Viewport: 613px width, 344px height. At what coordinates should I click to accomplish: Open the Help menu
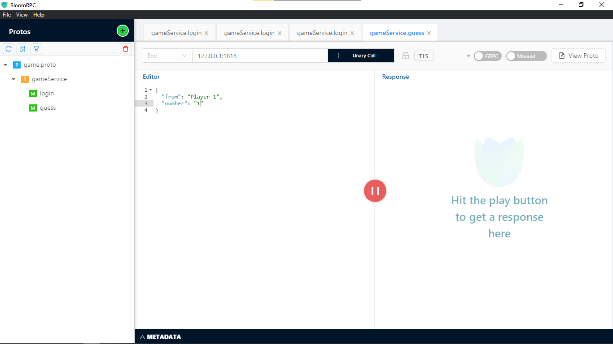(x=39, y=14)
